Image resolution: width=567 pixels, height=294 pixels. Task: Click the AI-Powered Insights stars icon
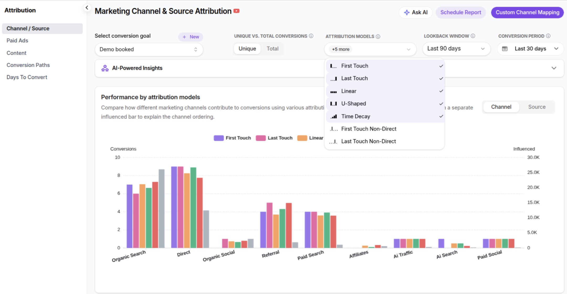(105, 68)
